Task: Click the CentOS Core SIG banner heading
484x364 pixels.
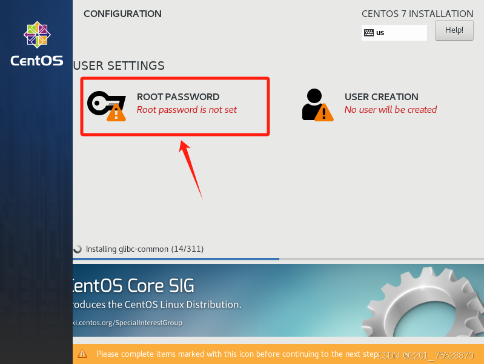Action: point(133,286)
